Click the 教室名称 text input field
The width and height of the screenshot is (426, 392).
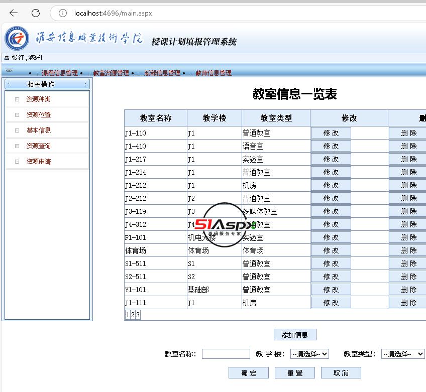pyautogui.click(x=226, y=354)
